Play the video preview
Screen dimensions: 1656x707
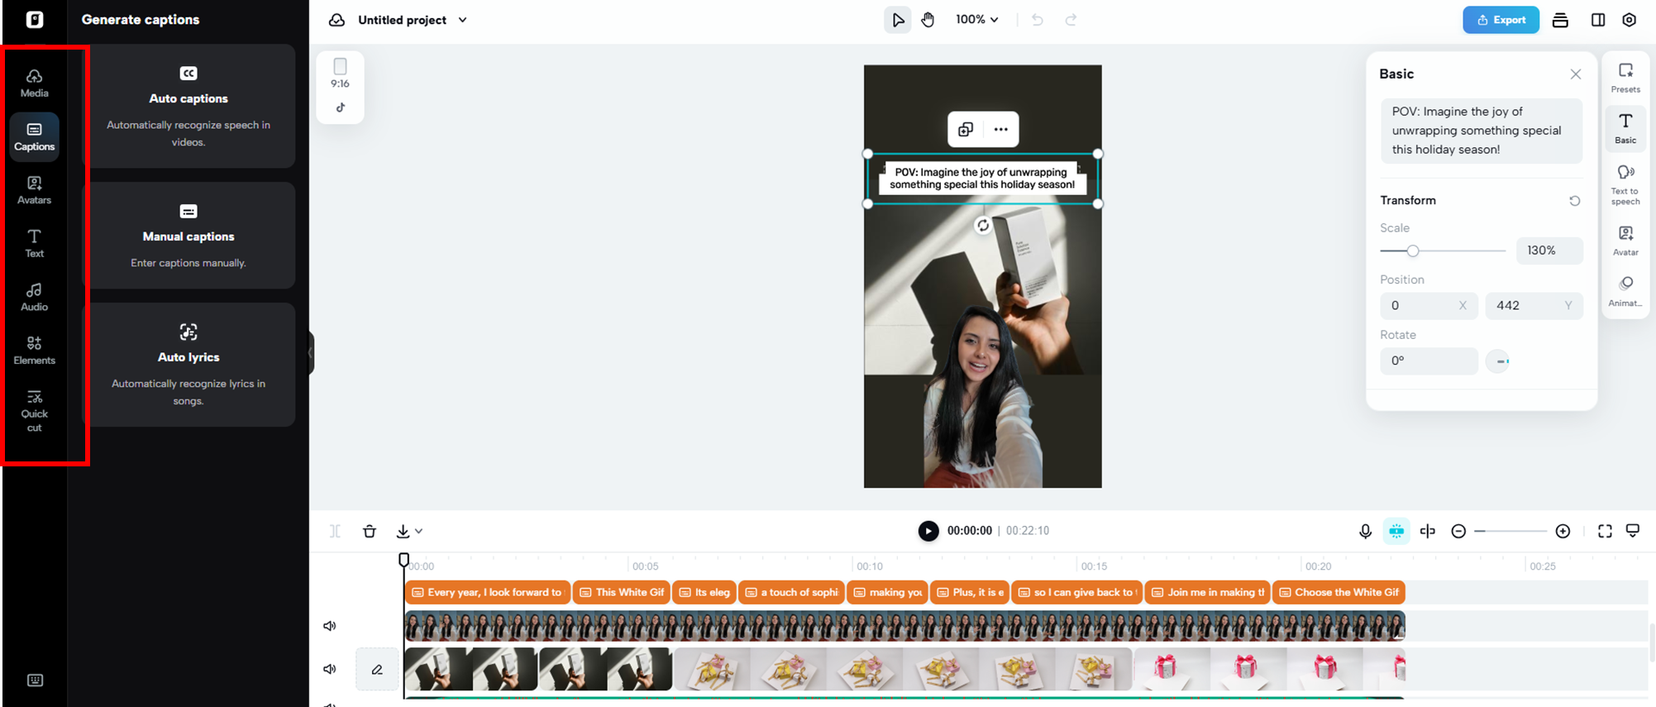pyautogui.click(x=928, y=531)
